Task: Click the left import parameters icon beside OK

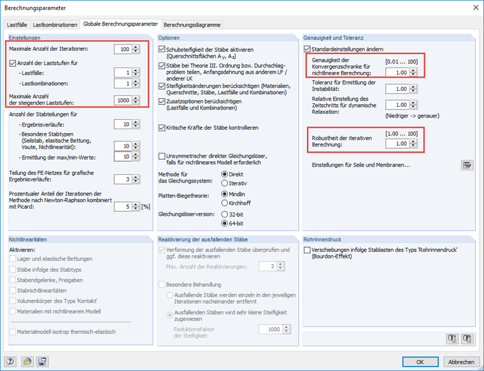Action: 453,339
